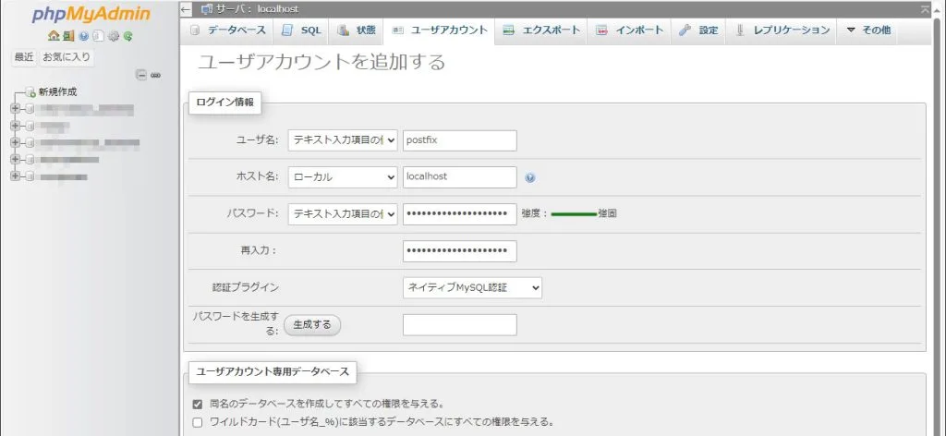Collapse all tree nodes with minus icon

tap(140, 75)
